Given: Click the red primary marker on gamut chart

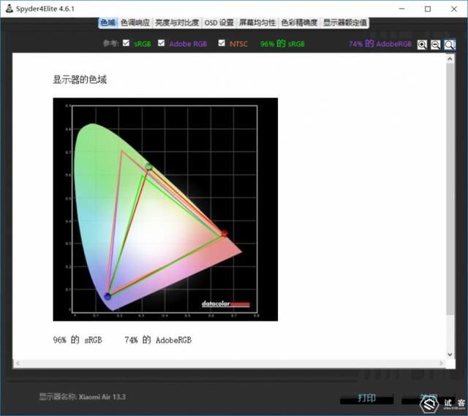Looking at the screenshot, I should coord(224,233).
